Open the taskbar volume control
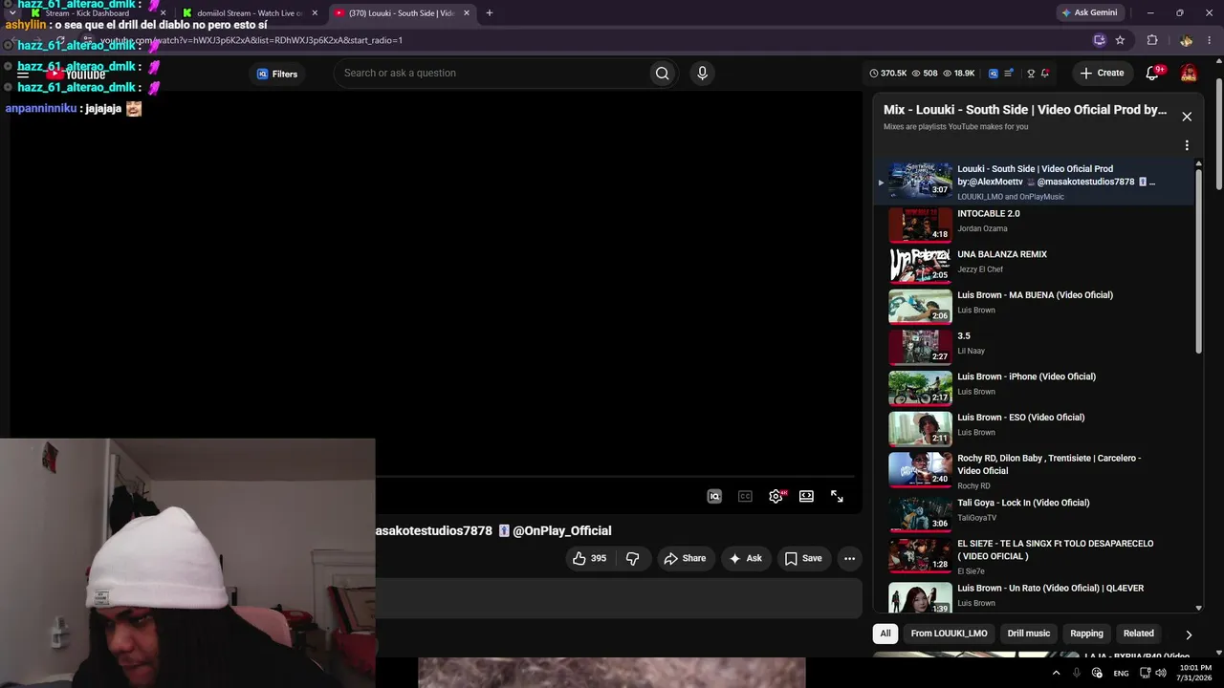 (1160, 673)
